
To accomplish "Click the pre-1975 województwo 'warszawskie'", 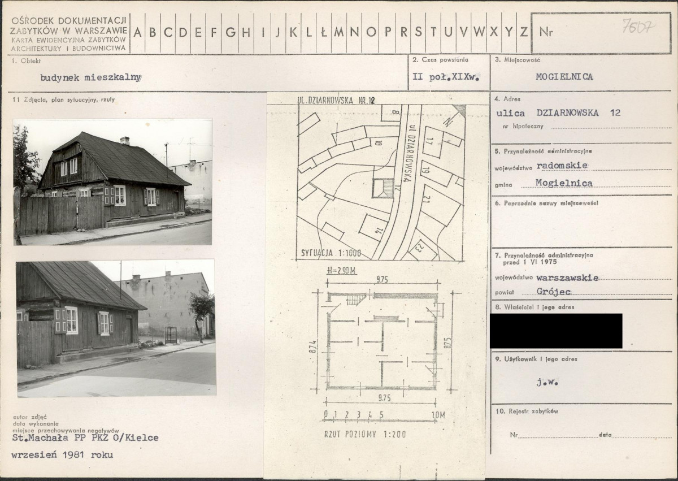I will 568,278.
